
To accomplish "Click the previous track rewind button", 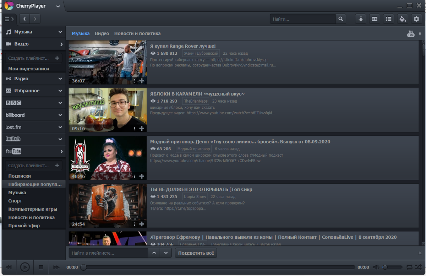I will click(x=9, y=267).
